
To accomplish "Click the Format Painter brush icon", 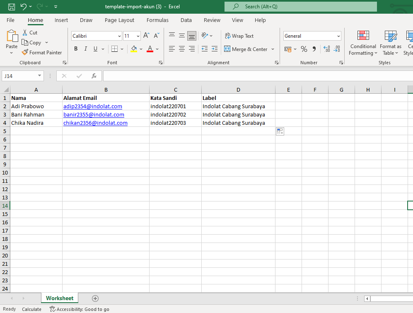I will pos(25,52).
